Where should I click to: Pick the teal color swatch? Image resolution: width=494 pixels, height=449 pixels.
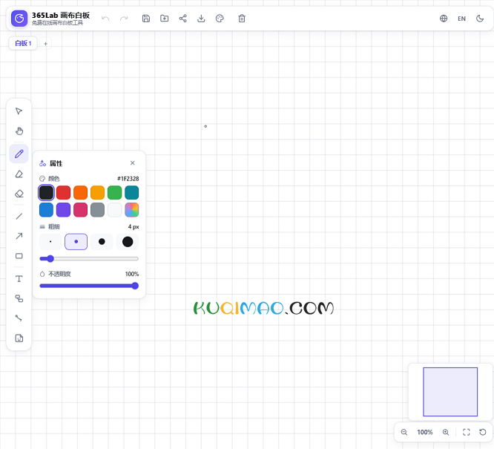132,193
